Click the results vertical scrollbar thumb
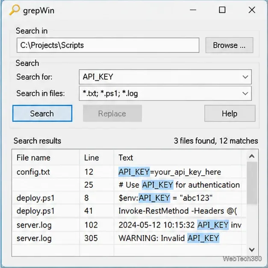 252,183
